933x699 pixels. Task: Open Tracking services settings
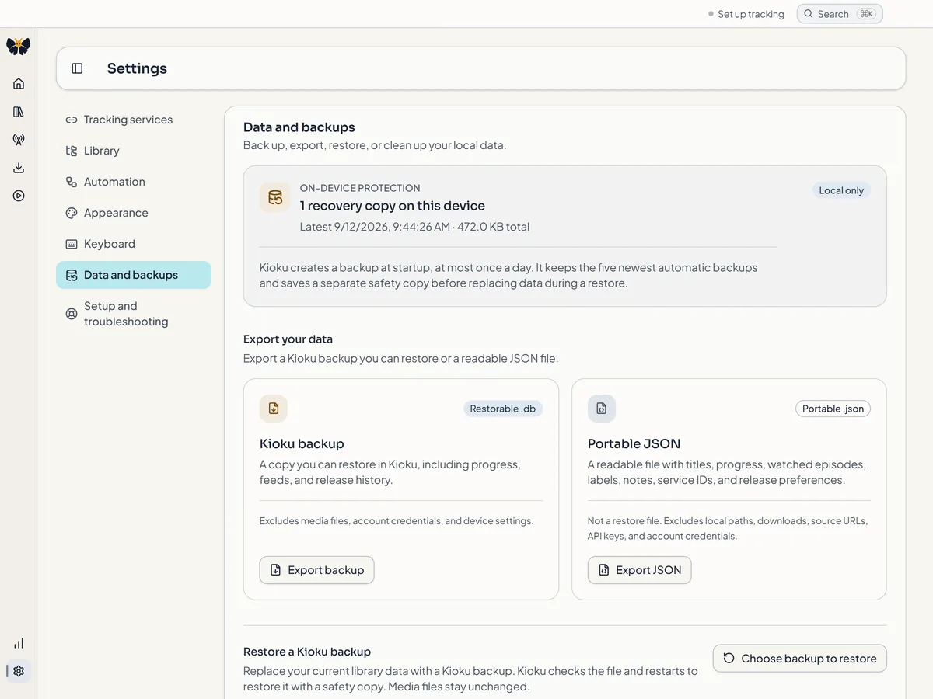[134, 120]
